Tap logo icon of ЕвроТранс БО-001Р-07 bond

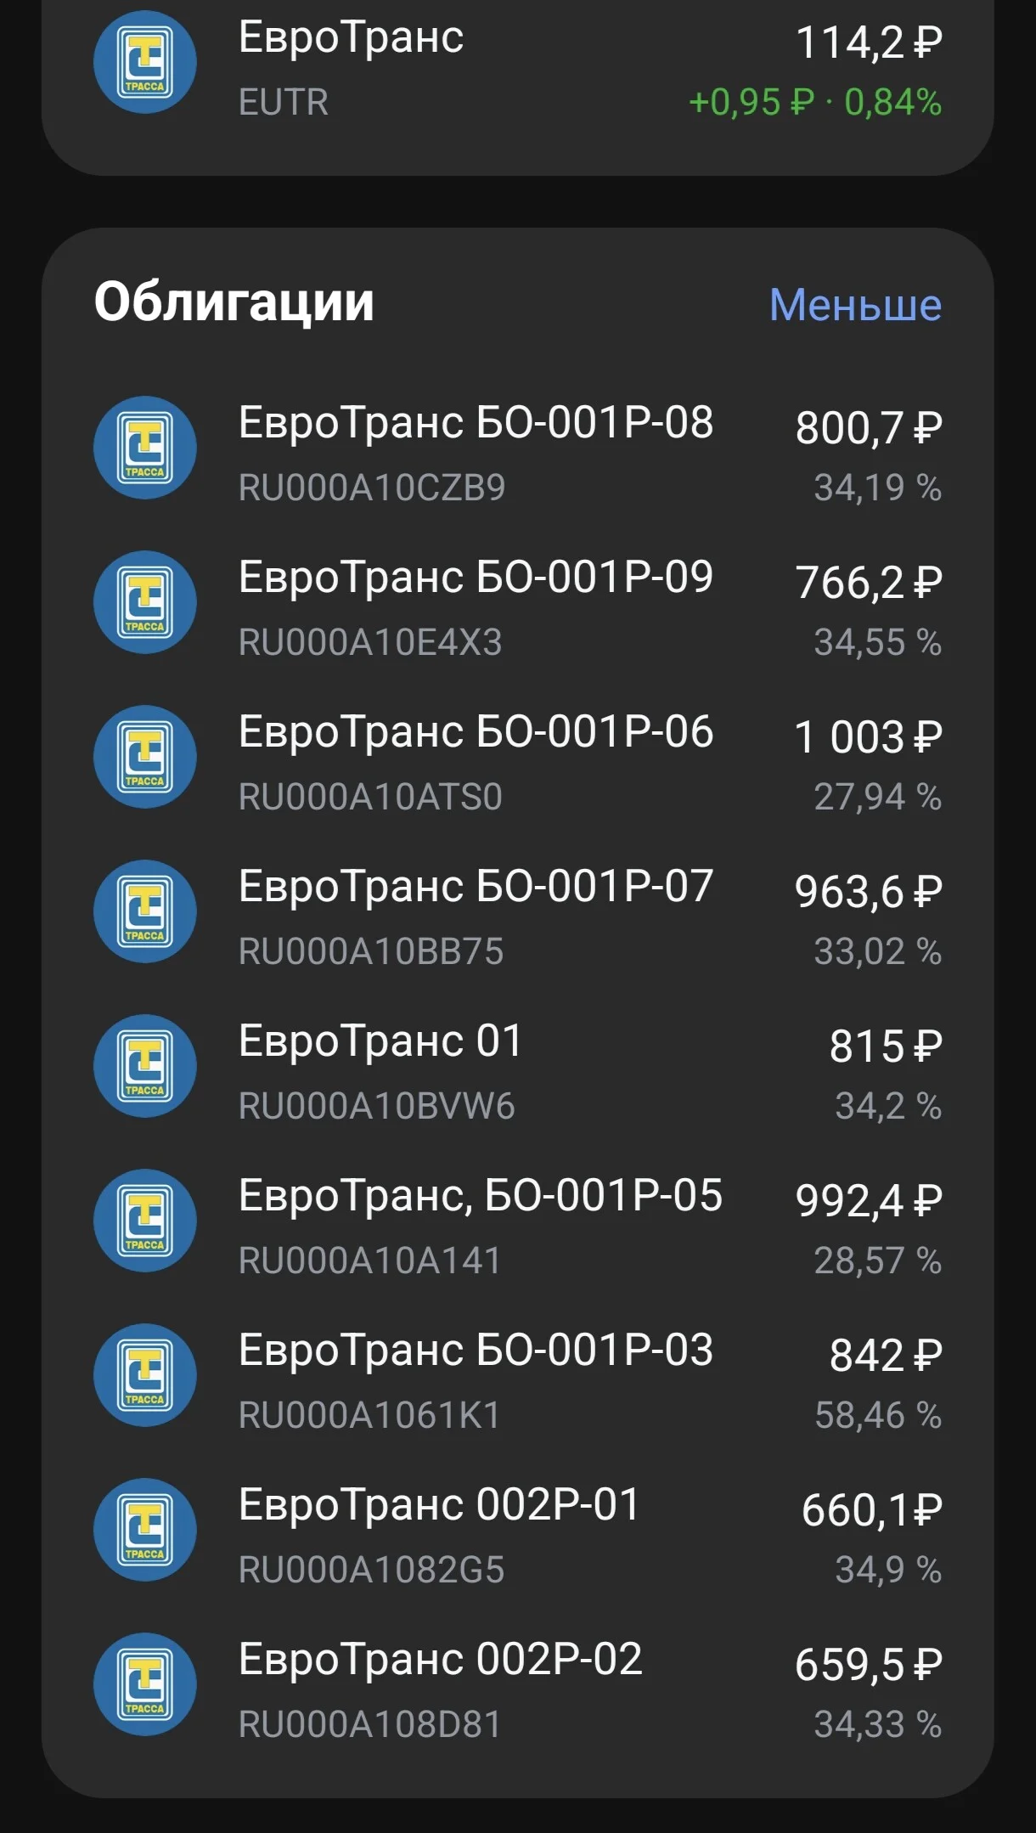point(145,911)
